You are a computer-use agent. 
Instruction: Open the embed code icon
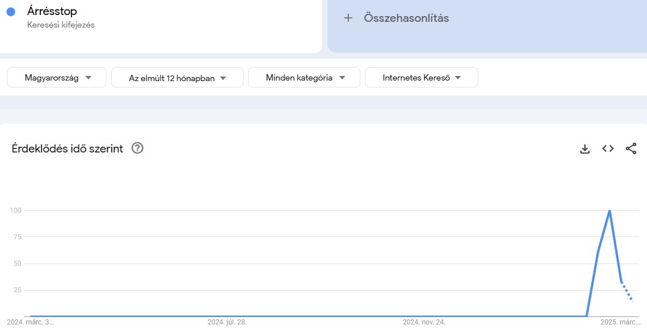[x=608, y=149]
